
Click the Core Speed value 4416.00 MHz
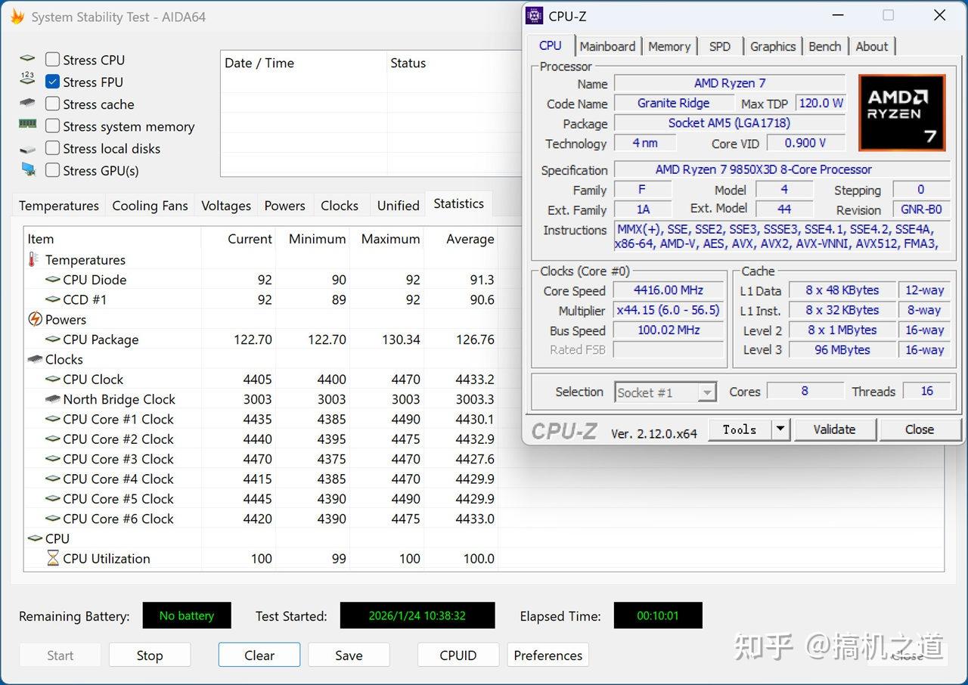pyautogui.click(x=669, y=290)
